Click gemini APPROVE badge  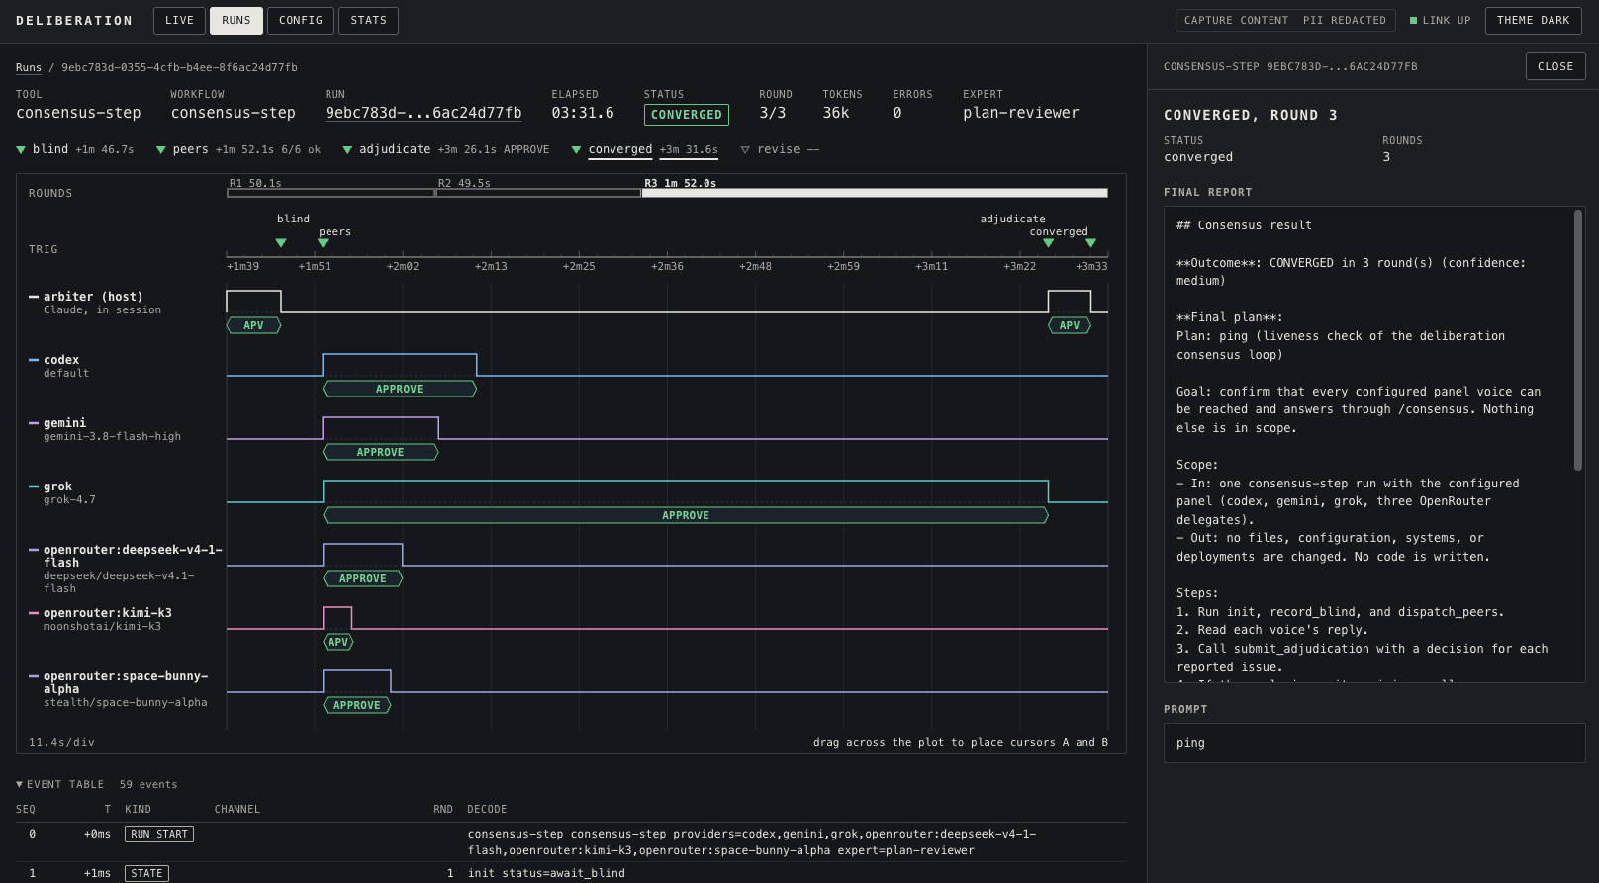pyautogui.click(x=381, y=452)
